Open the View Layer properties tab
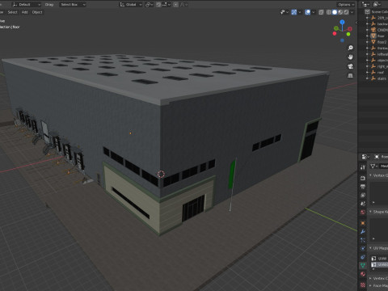The width and height of the screenshot is (388, 291). coord(363,195)
